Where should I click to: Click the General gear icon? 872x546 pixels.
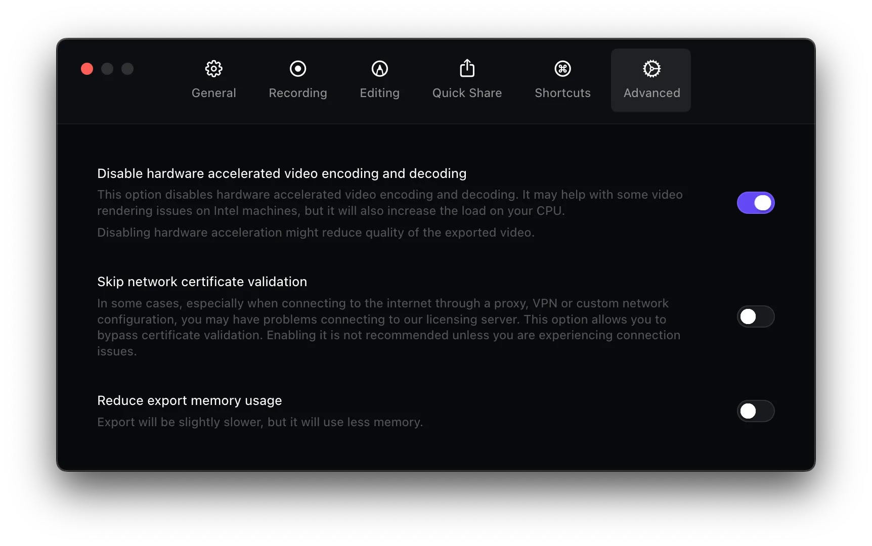pos(213,69)
